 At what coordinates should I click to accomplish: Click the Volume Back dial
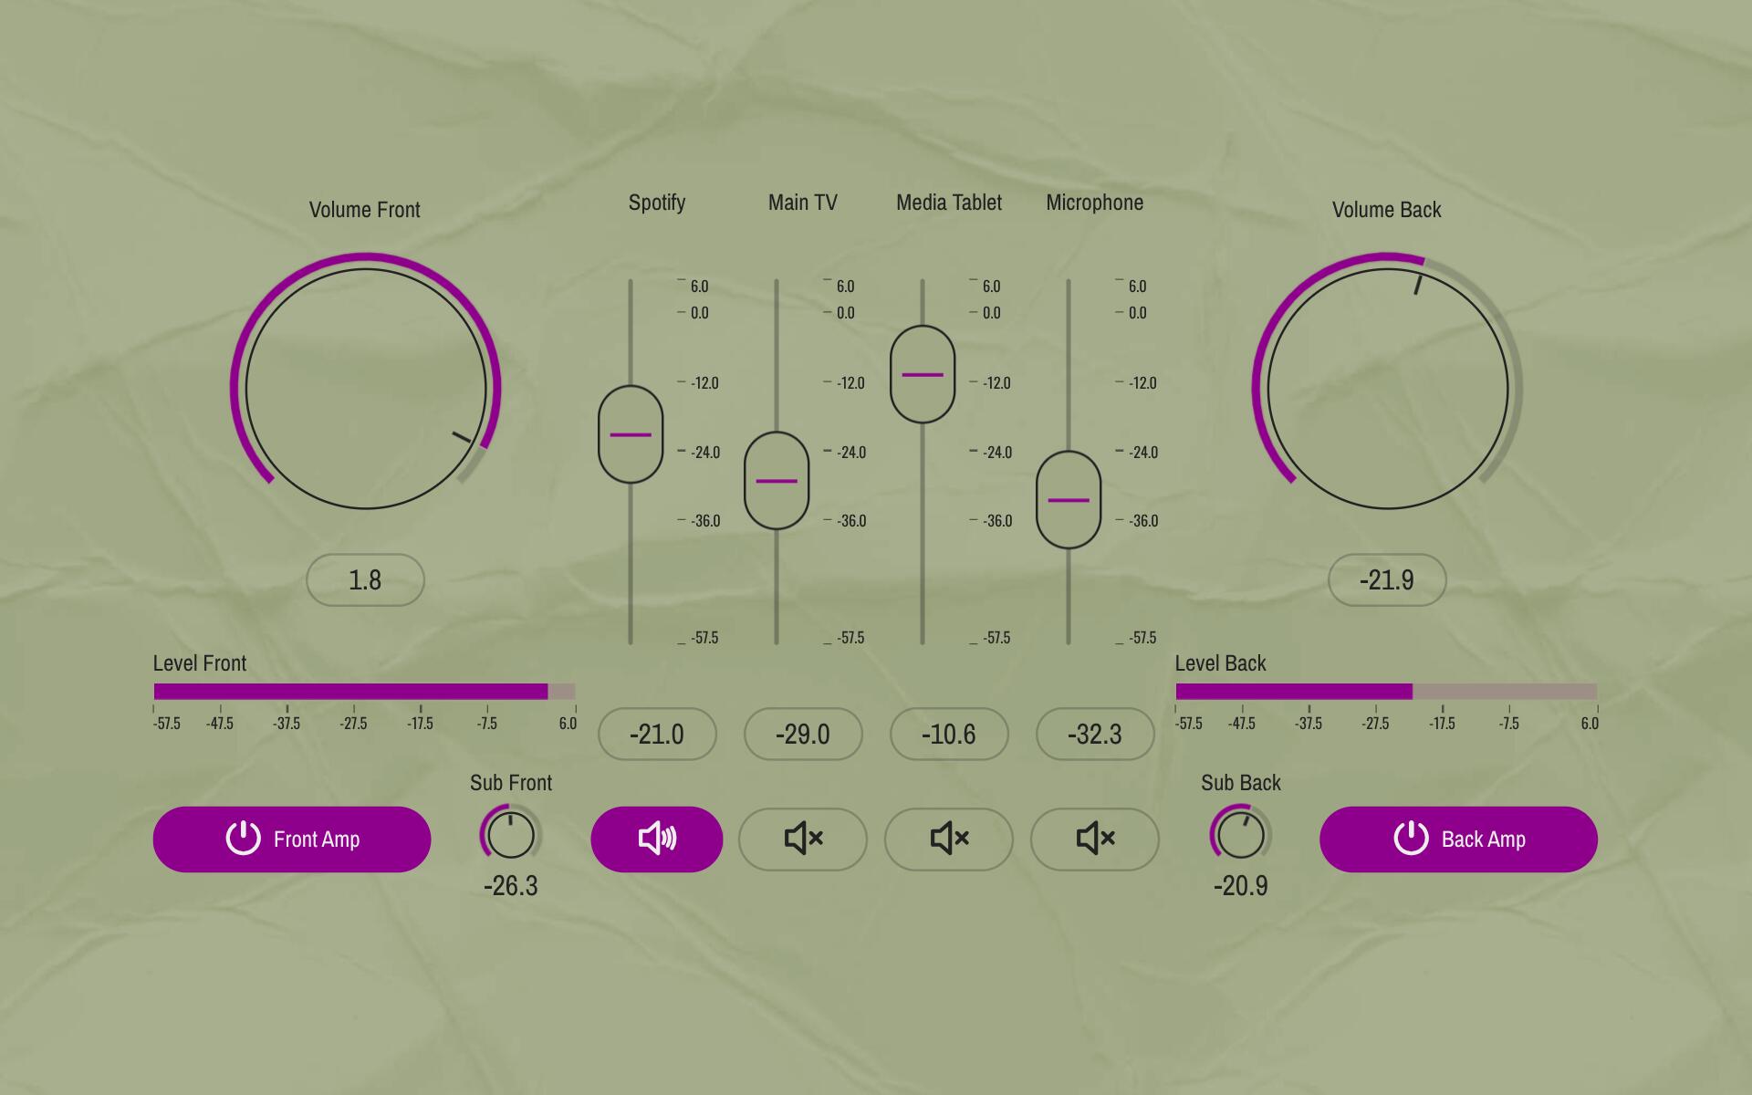pyautogui.click(x=1387, y=388)
